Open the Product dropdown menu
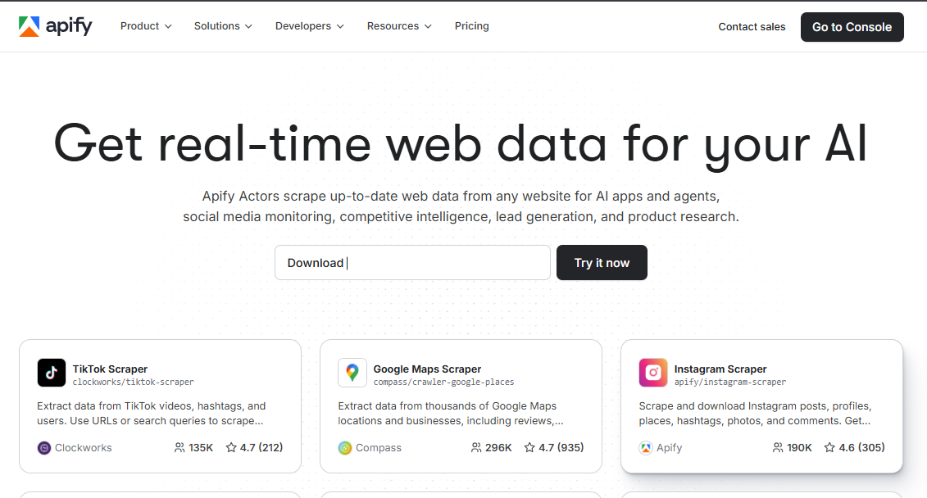Image resolution: width=927 pixels, height=498 pixels. (145, 25)
